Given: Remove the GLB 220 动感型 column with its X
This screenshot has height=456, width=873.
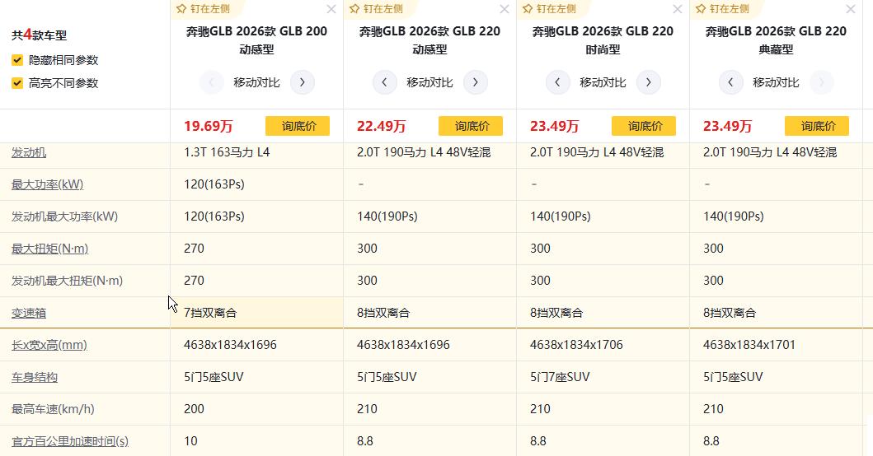Looking at the screenshot, I should click(x=505, y=9).
